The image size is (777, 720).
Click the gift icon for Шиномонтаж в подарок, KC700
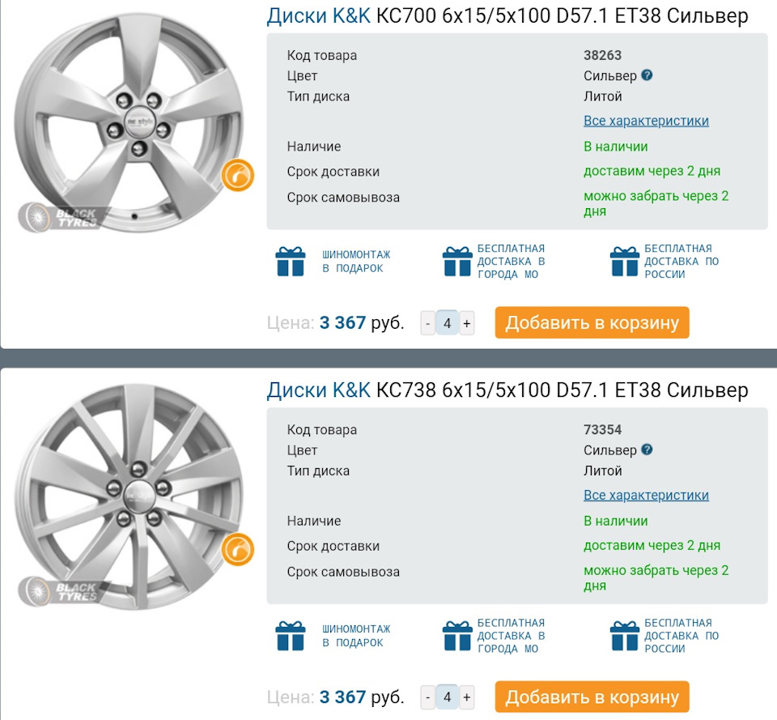coord(291,261)
